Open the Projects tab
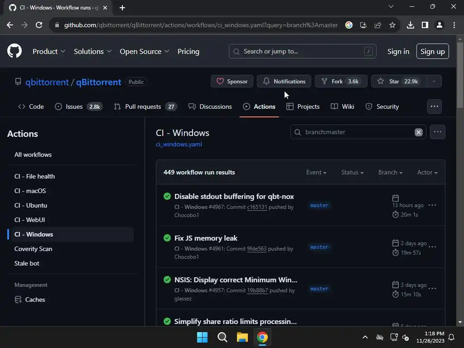 tap(303, 106)
